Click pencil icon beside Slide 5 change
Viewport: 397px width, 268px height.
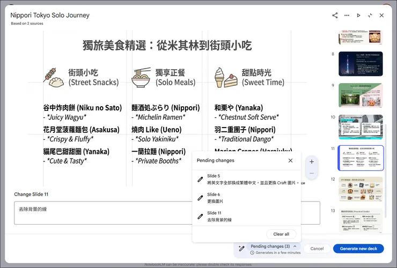point(200,180)
